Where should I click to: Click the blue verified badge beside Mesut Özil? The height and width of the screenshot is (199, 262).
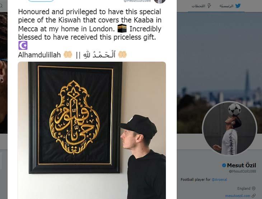pos(224,165)
